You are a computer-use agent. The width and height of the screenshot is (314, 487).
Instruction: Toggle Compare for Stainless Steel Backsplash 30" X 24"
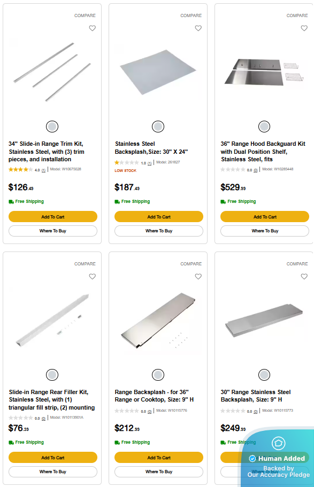191,15
